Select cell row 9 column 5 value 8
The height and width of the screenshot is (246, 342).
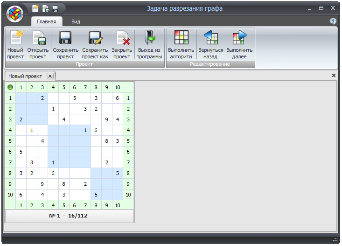(64, 184)
